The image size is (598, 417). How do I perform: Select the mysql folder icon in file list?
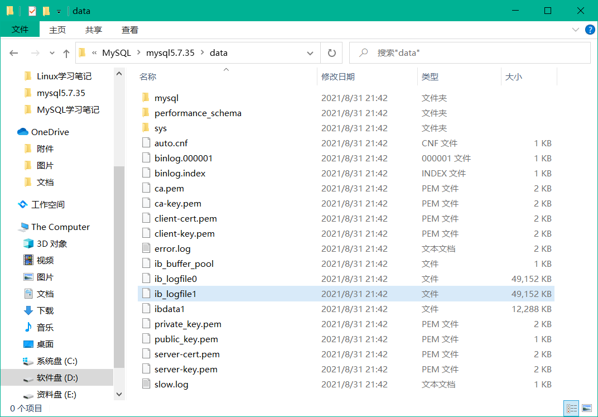click(x=146, y=98)
